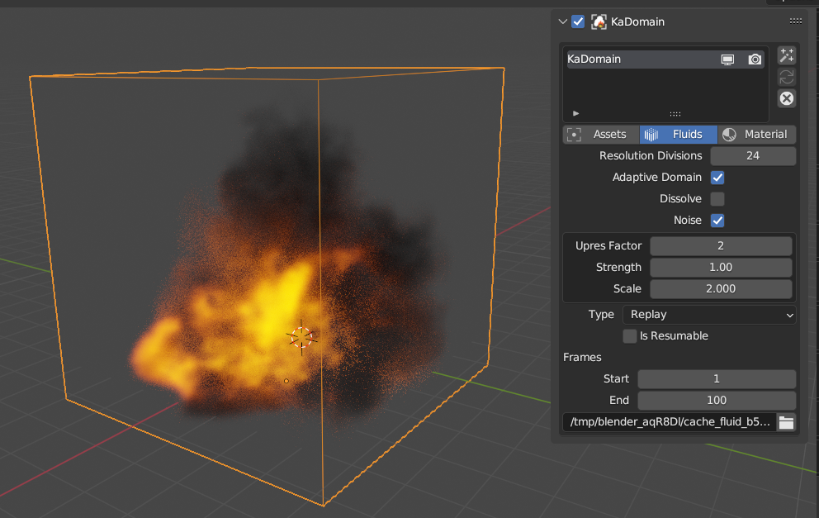Viewport: 819px width, 518px height.
Task: Open the cache folder browser icon
Action: click(x=787, y=422)
